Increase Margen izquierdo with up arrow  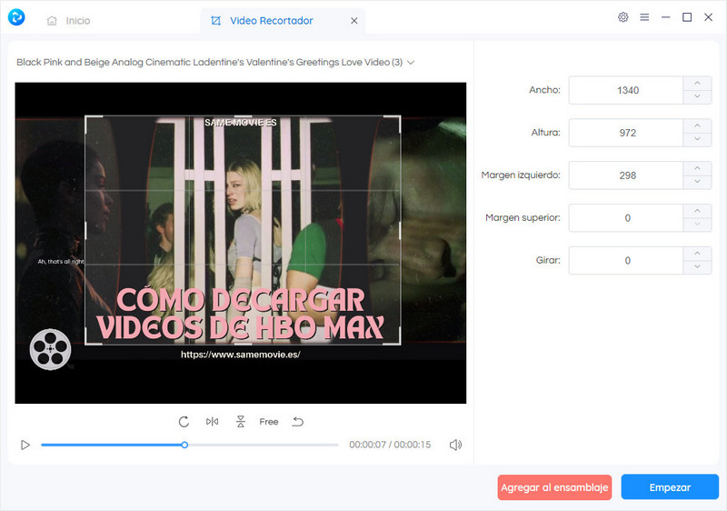pyautogui.click(x=697, y=168)
